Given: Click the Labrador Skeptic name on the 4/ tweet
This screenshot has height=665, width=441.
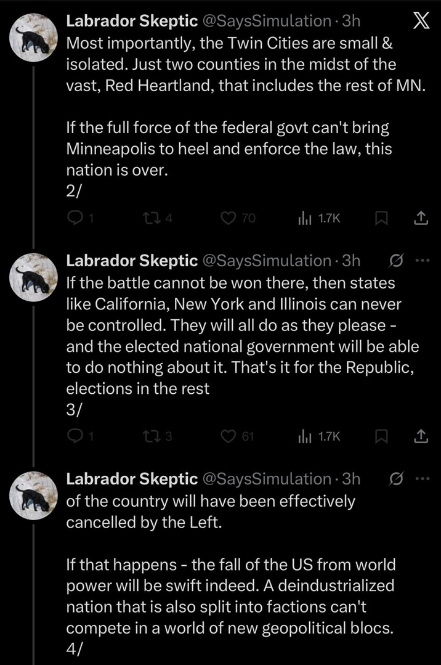Looking at the screenshot, I should click(x=132, y=479).
